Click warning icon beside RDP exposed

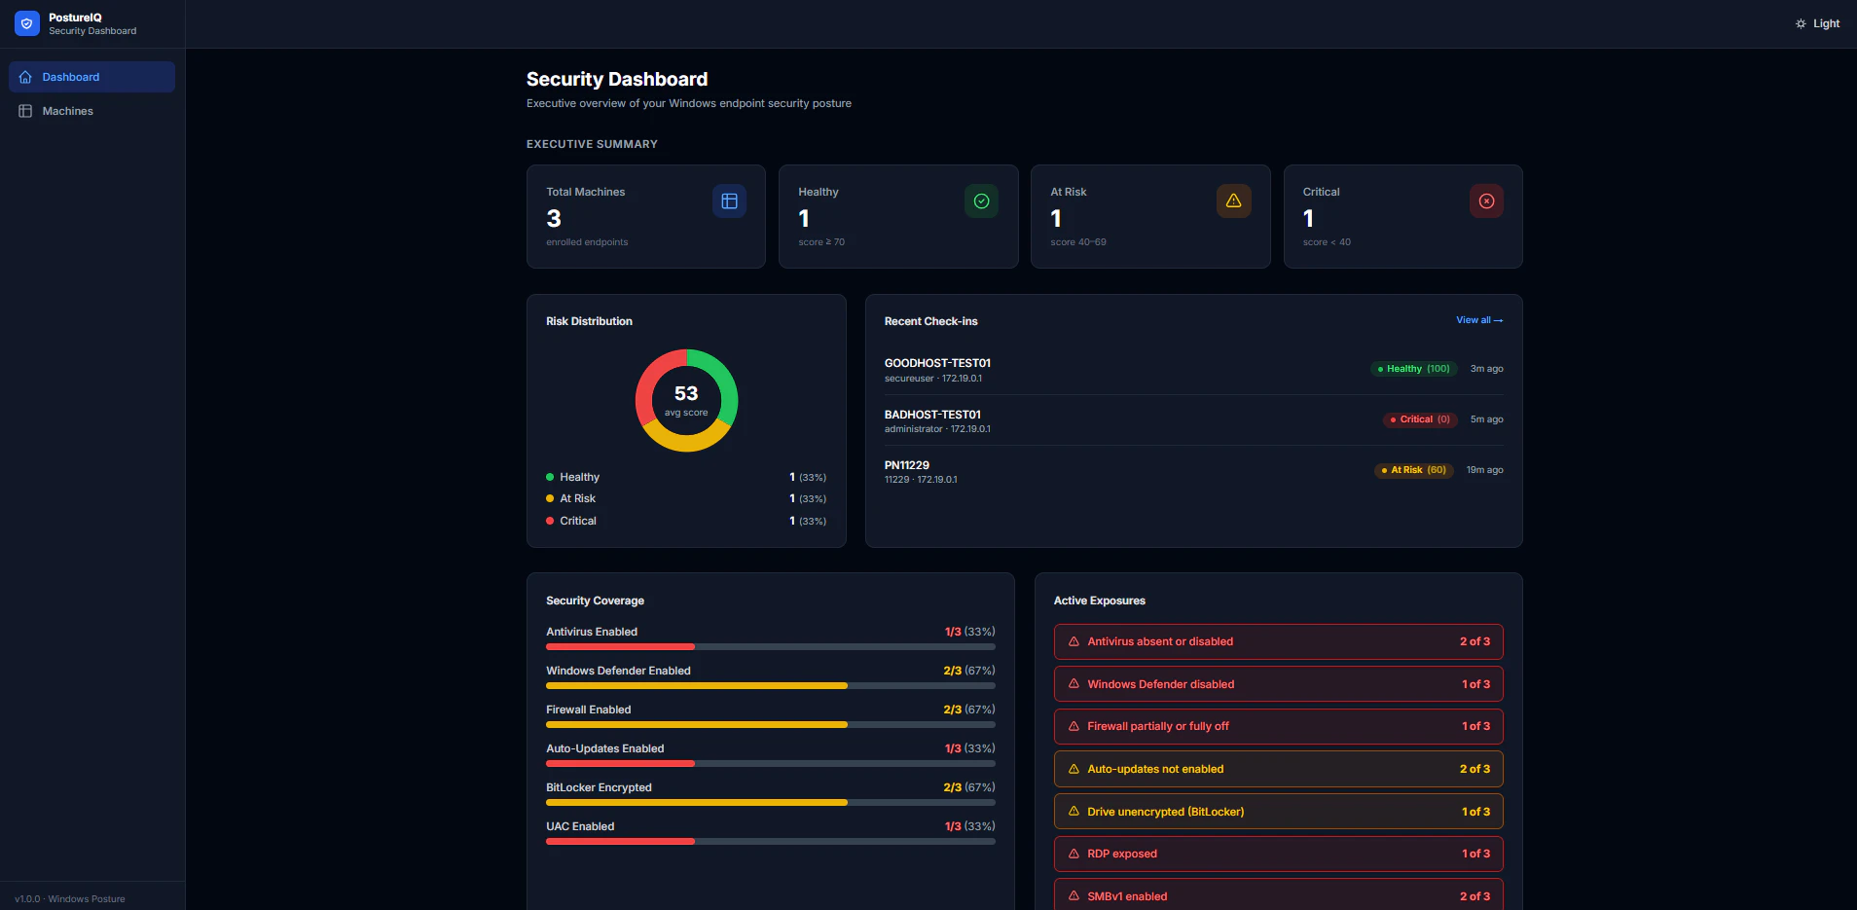[x=1074, y=854]
